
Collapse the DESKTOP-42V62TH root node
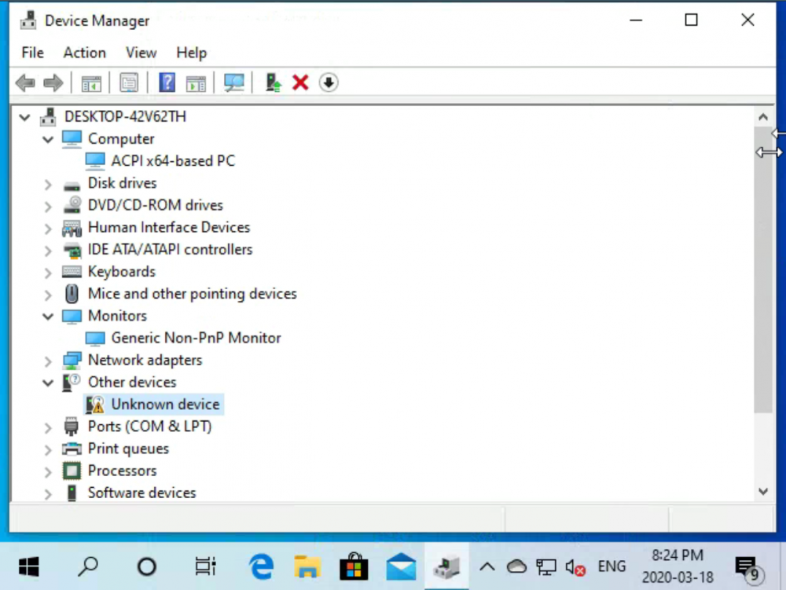[x=24, y=118]
